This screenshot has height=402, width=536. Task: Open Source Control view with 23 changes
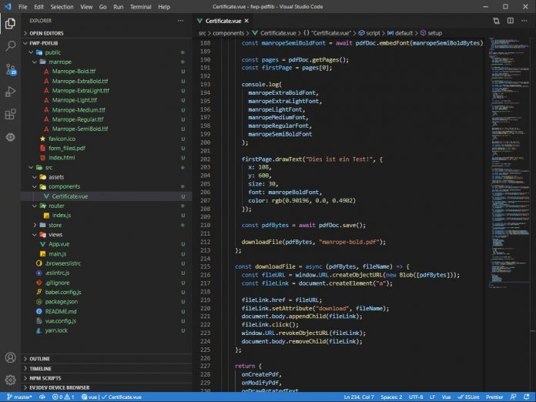11,69
